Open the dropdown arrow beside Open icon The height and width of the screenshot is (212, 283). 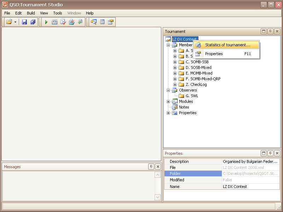coord(15,22)
